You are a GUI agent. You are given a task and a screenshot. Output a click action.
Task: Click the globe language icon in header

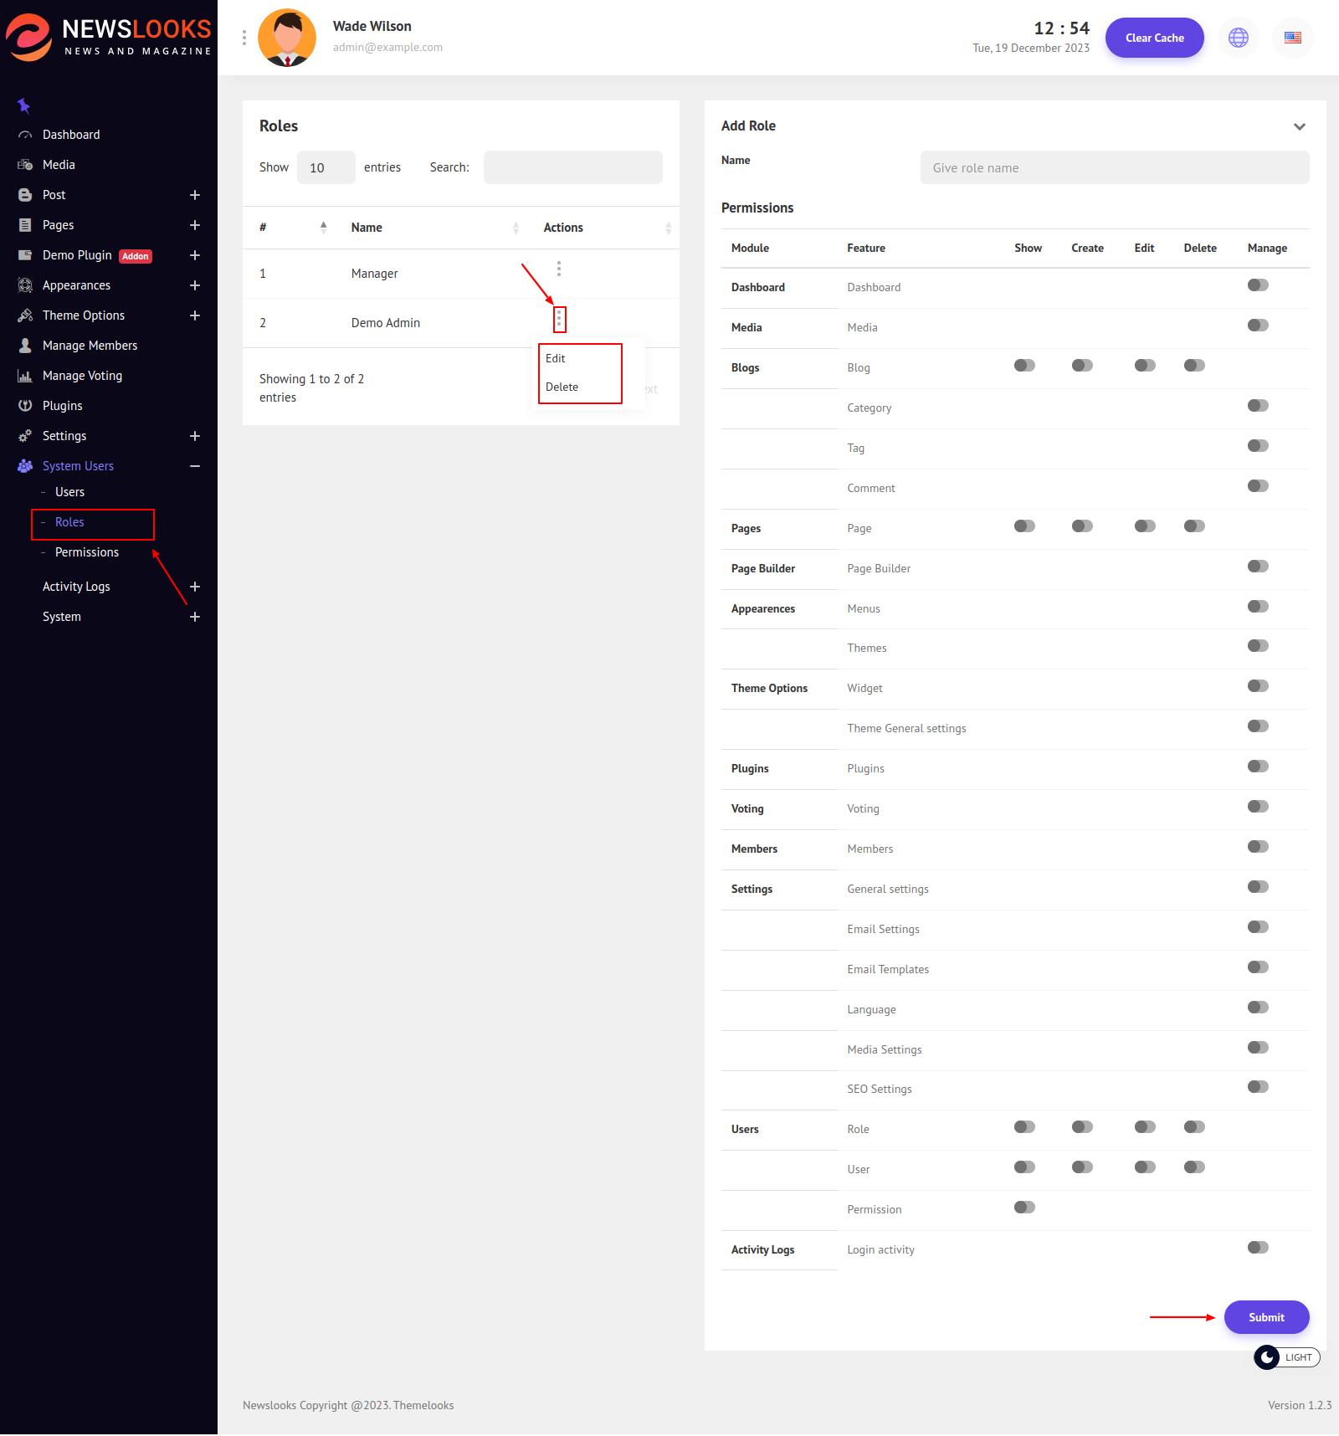pos(1238,38)
